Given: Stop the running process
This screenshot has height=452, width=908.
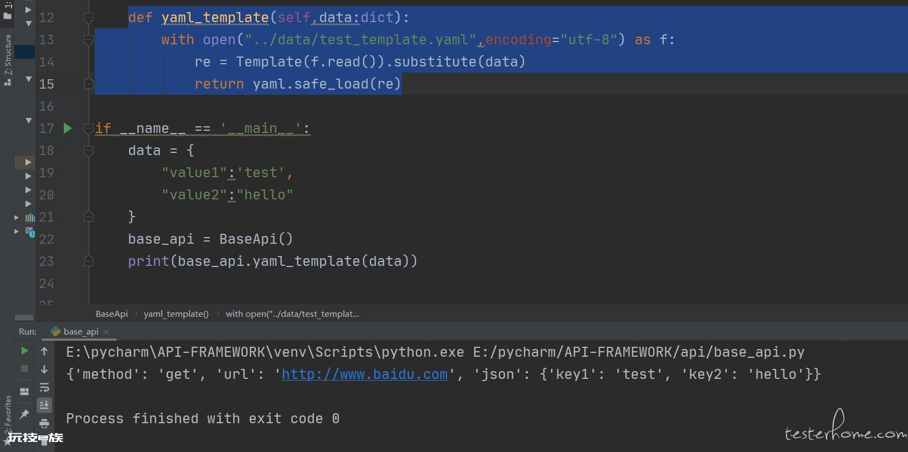Looking at the screenshot, I should click(24, 368).
